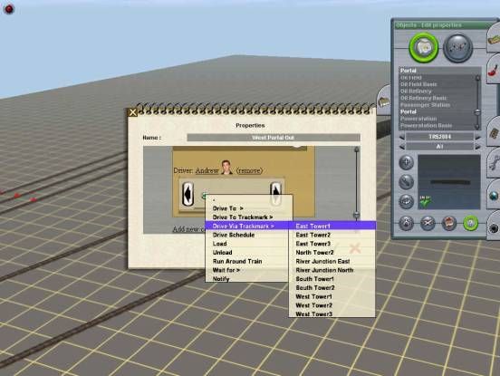Click the Andrew driver link
The width and height of the screenshot is (500, 376).
pyautogui.click(x=207, y=170)
